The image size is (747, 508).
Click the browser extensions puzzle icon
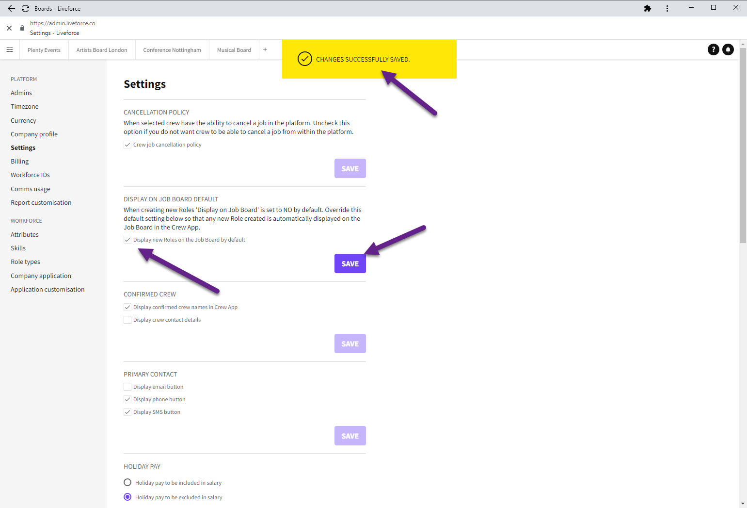(647, 8)
